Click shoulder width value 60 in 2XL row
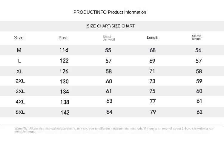224x145 pixels. pyautogui.click(x=109, y=81)
